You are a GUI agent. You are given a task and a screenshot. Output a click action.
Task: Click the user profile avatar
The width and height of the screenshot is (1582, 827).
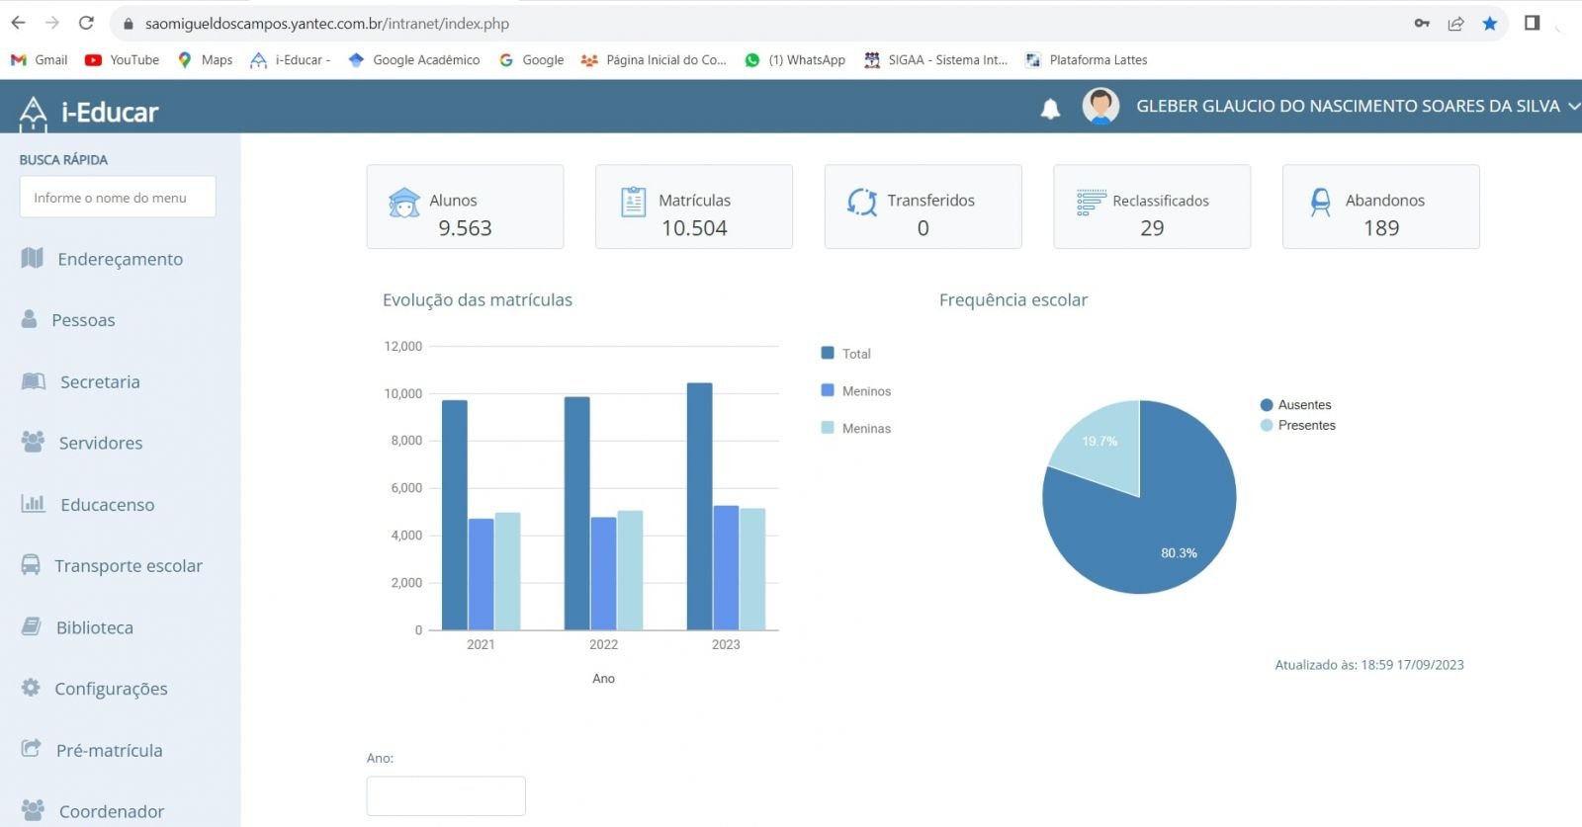[1100, 106]
